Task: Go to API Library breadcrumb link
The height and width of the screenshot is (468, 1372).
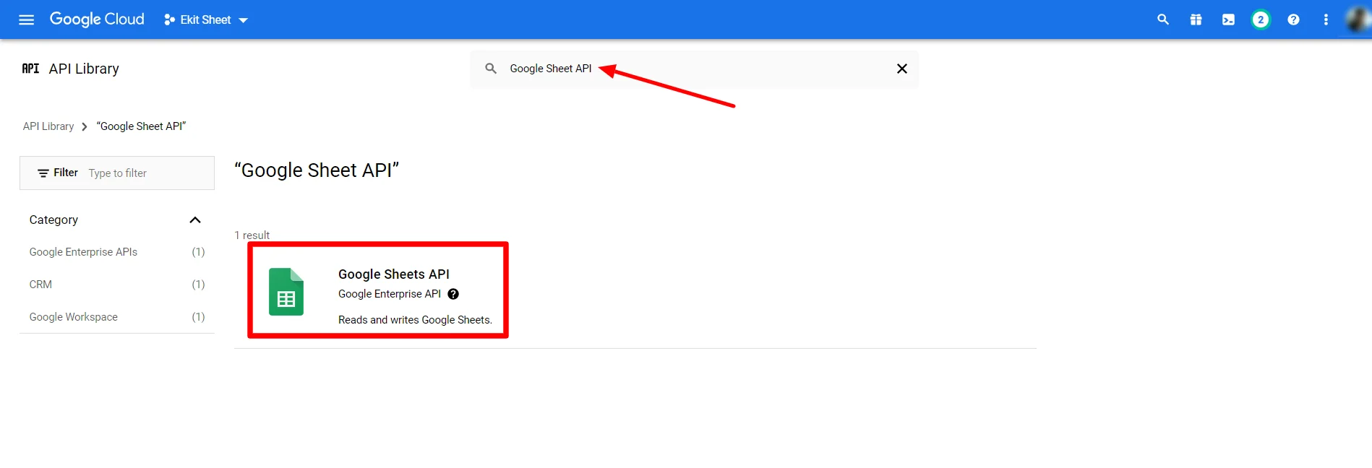Action: pyautogui.click(x=48, y=126)
